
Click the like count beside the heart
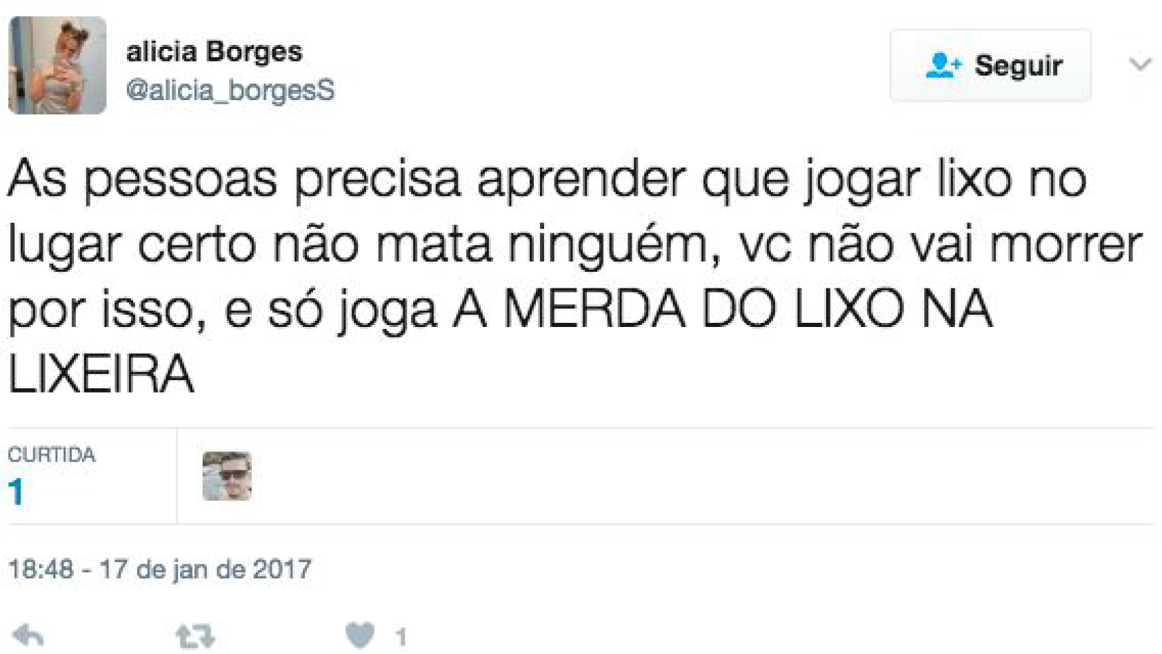click(x=401, y=637)
